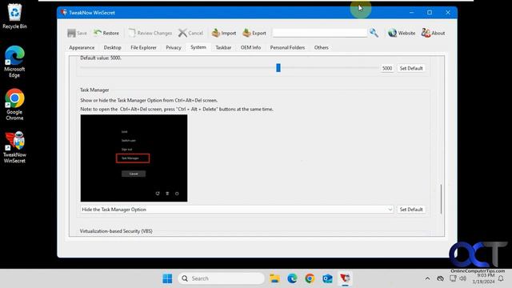Click the TweakNow WinSecret title bar icon
Viewport: 512px width, 288px height.
(x=64, y=13)
